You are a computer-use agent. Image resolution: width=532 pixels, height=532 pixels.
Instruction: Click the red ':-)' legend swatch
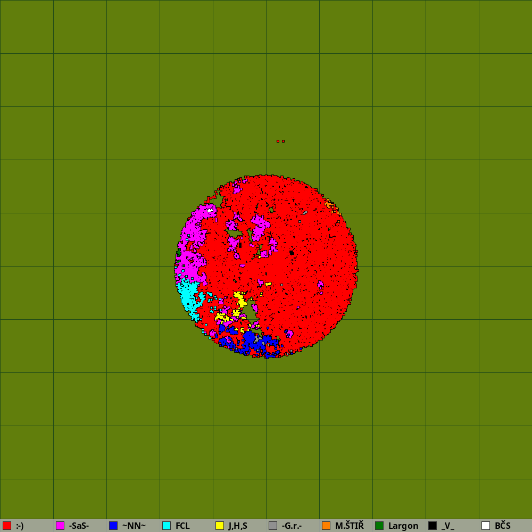[7, 526]
